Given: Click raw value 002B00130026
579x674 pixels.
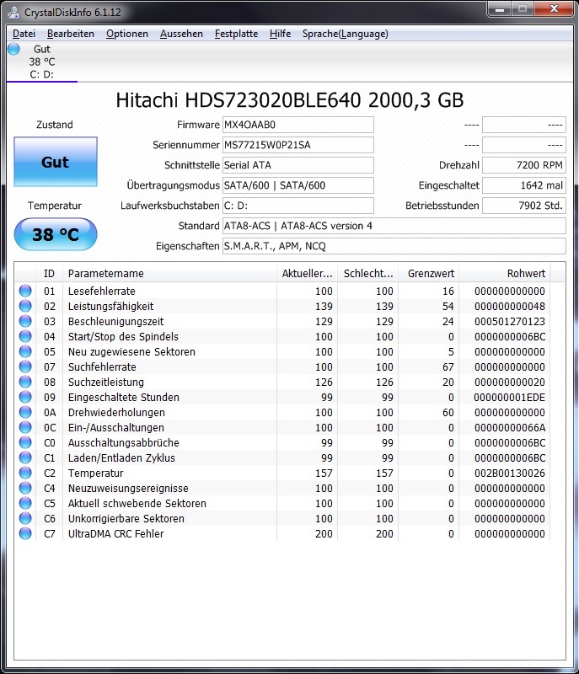Looking at the screenshot, I should point(510,473).
